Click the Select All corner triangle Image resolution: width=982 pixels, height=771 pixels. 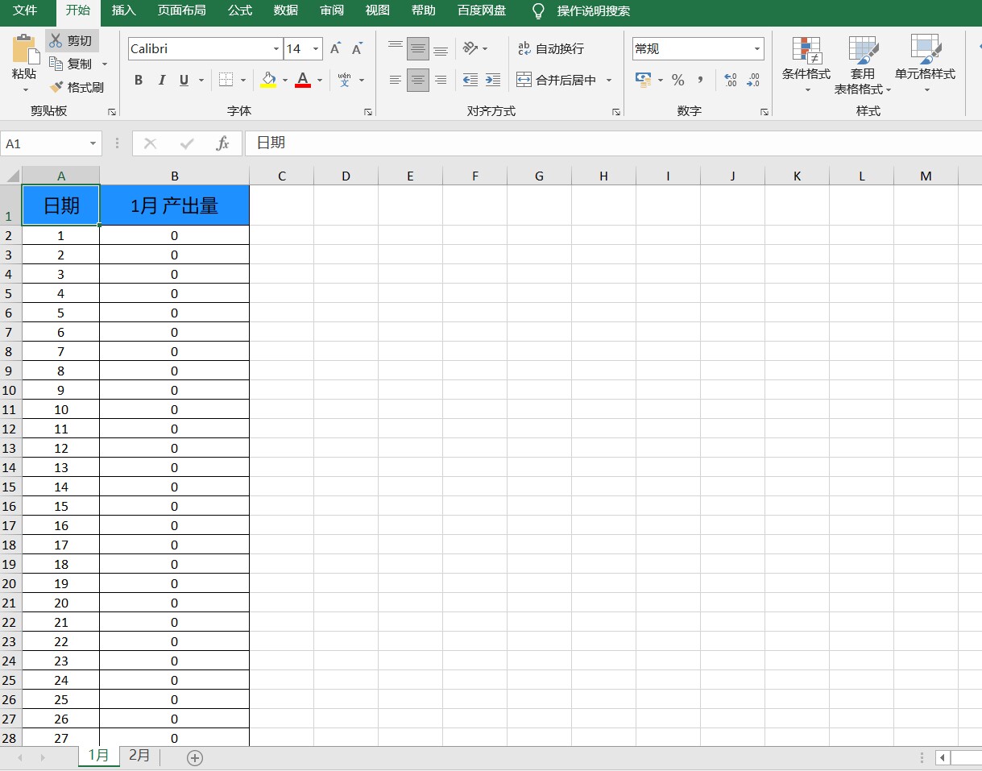pyautogui.click(x=11, y=176)
